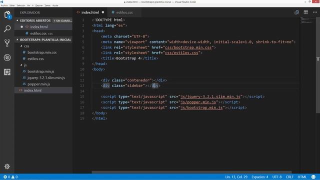This screenshot has width=320, height=180.
Task: Open the Ayuda menu
Action: [55, 5]
